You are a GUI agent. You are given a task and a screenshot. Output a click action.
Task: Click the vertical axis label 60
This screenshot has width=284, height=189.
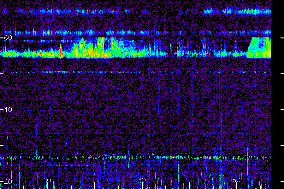click(x=8, y=38)
